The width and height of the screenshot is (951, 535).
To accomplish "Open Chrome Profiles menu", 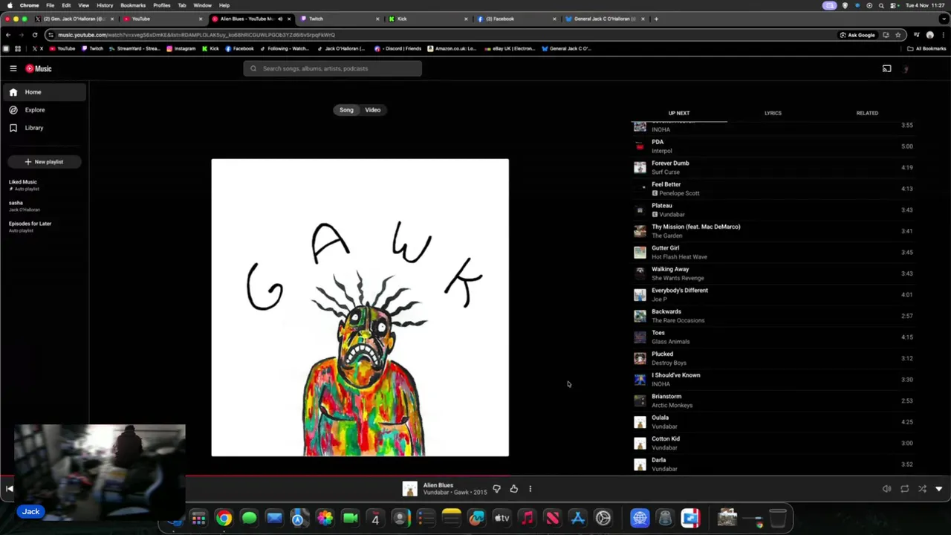I will [x=162, y=5].
